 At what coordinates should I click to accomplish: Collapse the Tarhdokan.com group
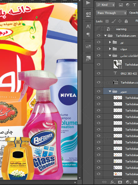105,36
